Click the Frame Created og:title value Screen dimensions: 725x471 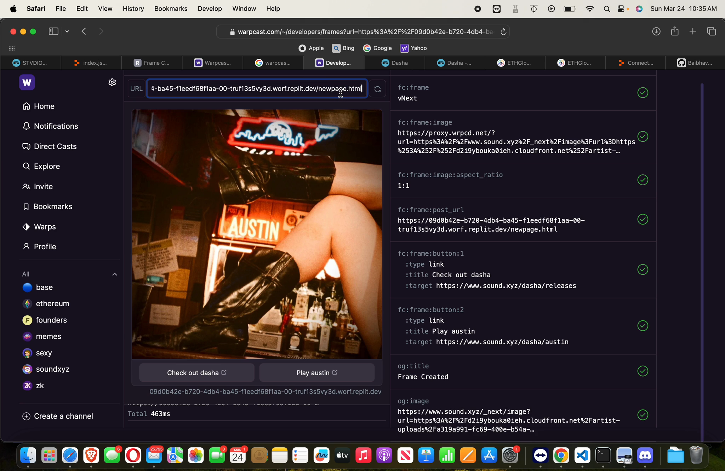click(x=423, y=377)
